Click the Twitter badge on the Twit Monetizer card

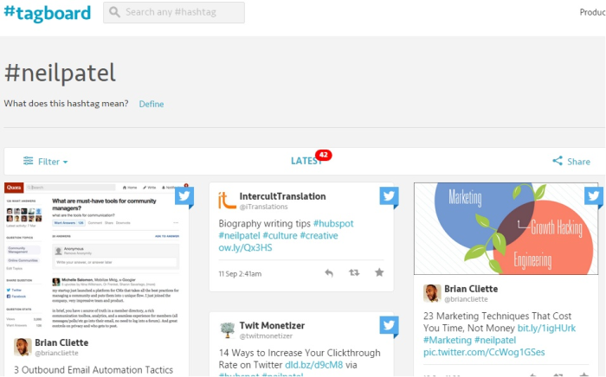point(389,326)
